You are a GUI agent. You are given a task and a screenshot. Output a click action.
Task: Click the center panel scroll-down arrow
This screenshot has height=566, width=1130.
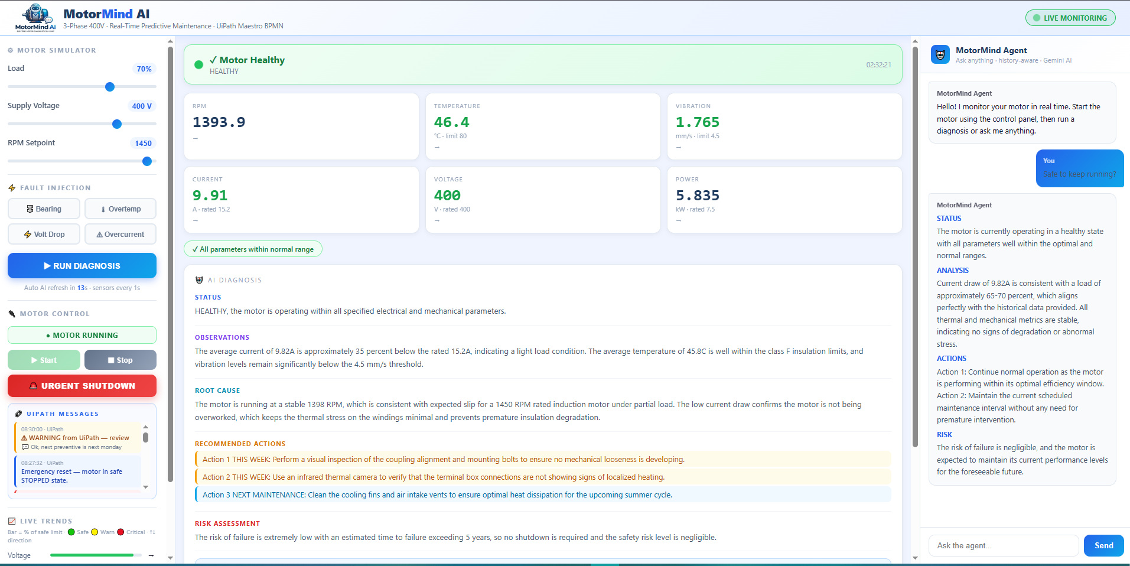pos(915,558)
